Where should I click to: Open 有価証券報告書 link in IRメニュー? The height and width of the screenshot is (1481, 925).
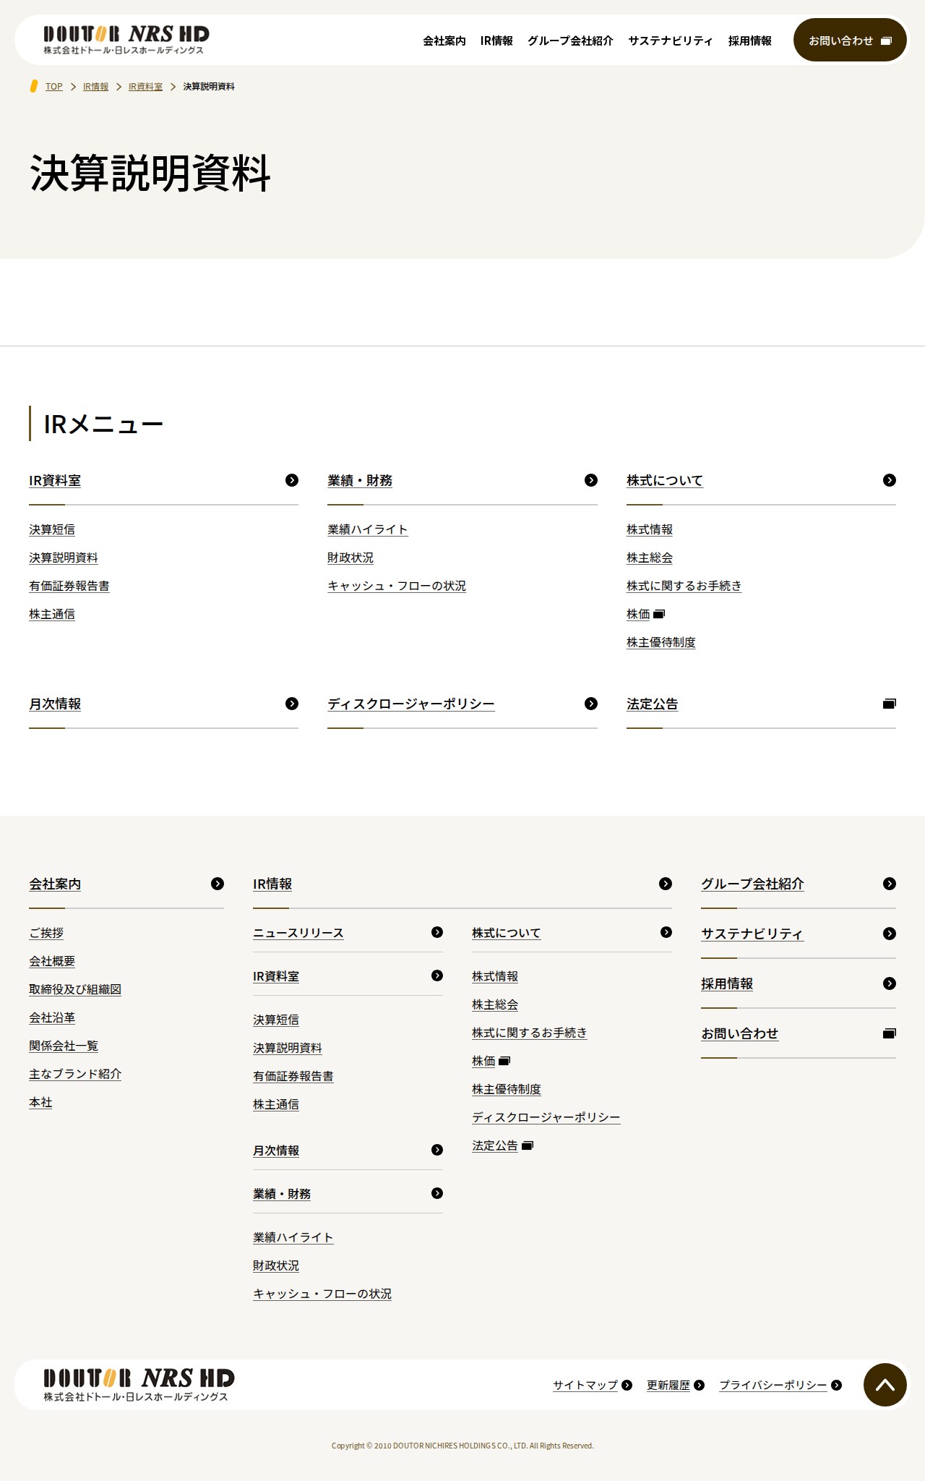(69, 586)
